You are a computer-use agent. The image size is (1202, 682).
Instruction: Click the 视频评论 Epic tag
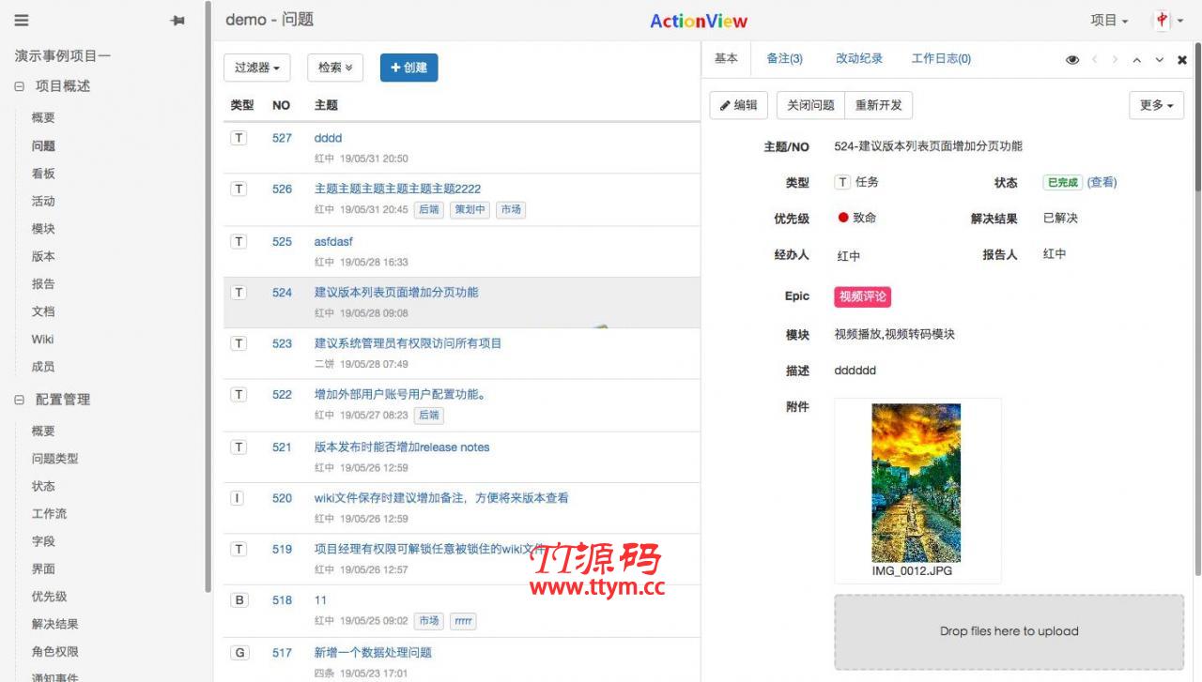pos(862,296)
